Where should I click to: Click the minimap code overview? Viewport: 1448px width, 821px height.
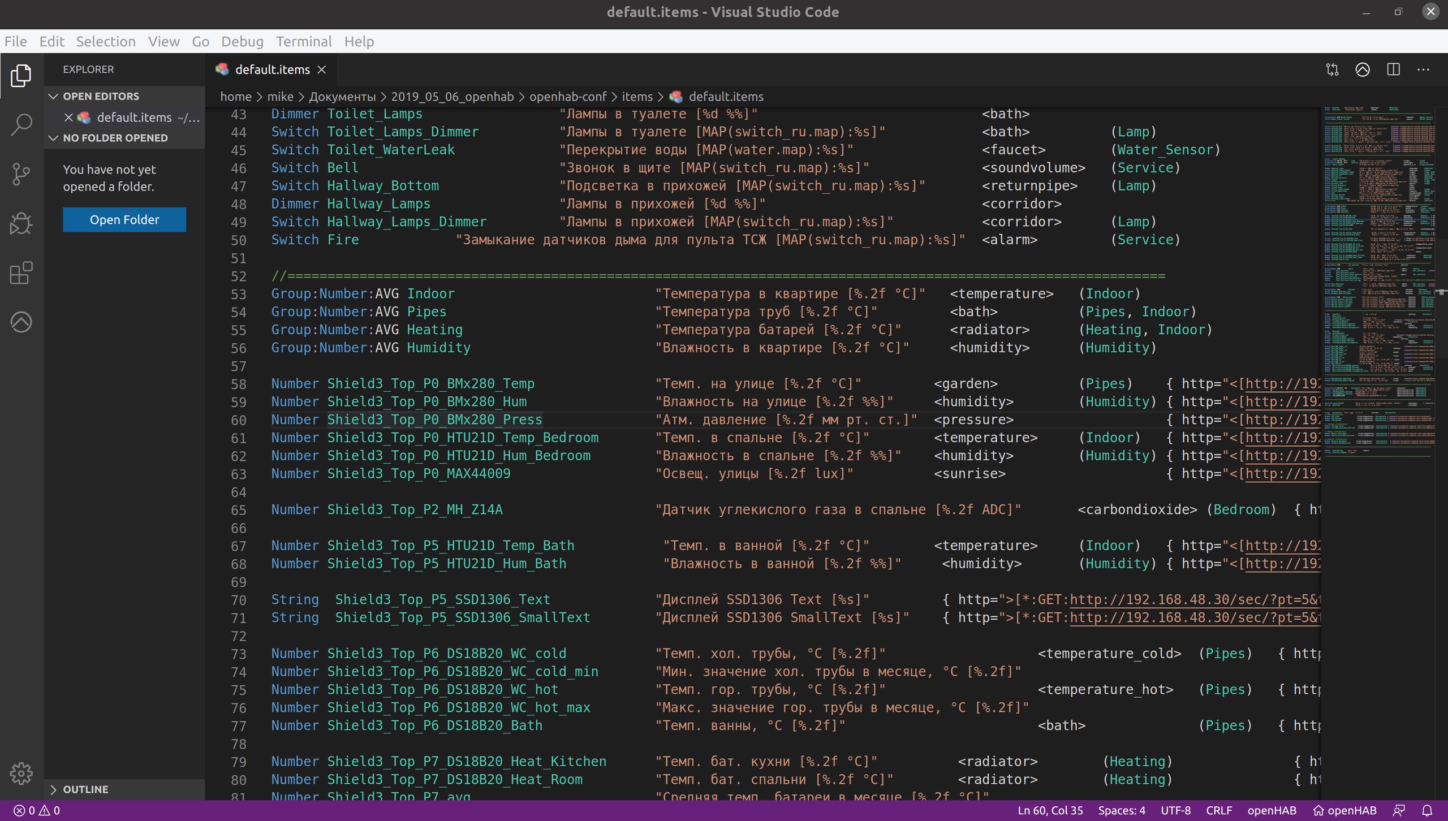(x=1379, y=283)
